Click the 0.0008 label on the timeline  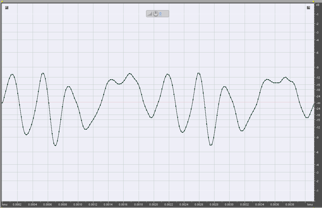63,204
